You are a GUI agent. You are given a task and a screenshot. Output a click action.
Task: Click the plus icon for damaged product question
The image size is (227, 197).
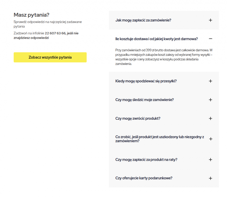point(210,139)
